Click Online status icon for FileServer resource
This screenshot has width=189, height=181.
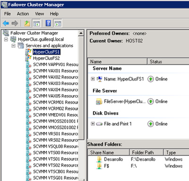tap(151, 101)
